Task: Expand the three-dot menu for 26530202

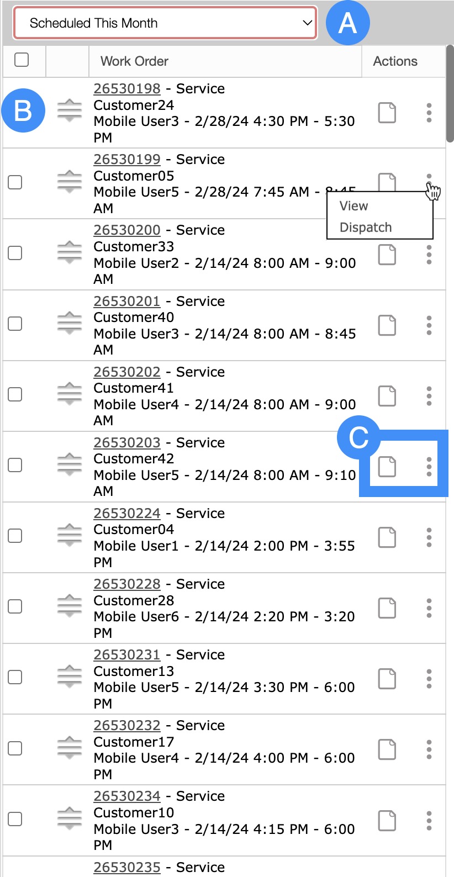Action: click(429, 396)
